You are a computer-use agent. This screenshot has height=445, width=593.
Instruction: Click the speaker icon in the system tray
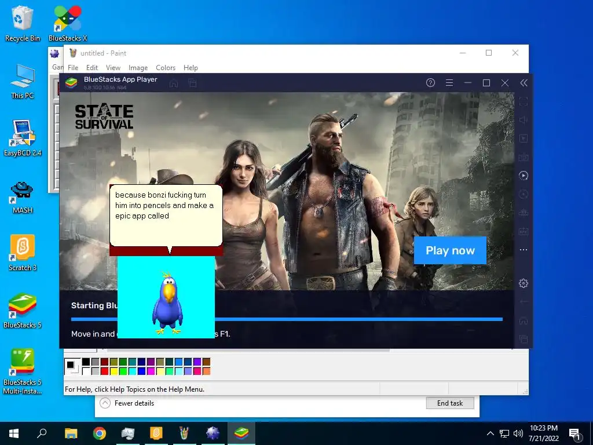pos(518,433)
